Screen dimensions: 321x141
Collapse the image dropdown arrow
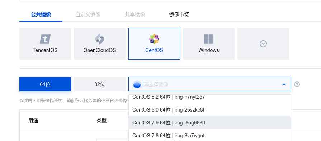point(284,84)
